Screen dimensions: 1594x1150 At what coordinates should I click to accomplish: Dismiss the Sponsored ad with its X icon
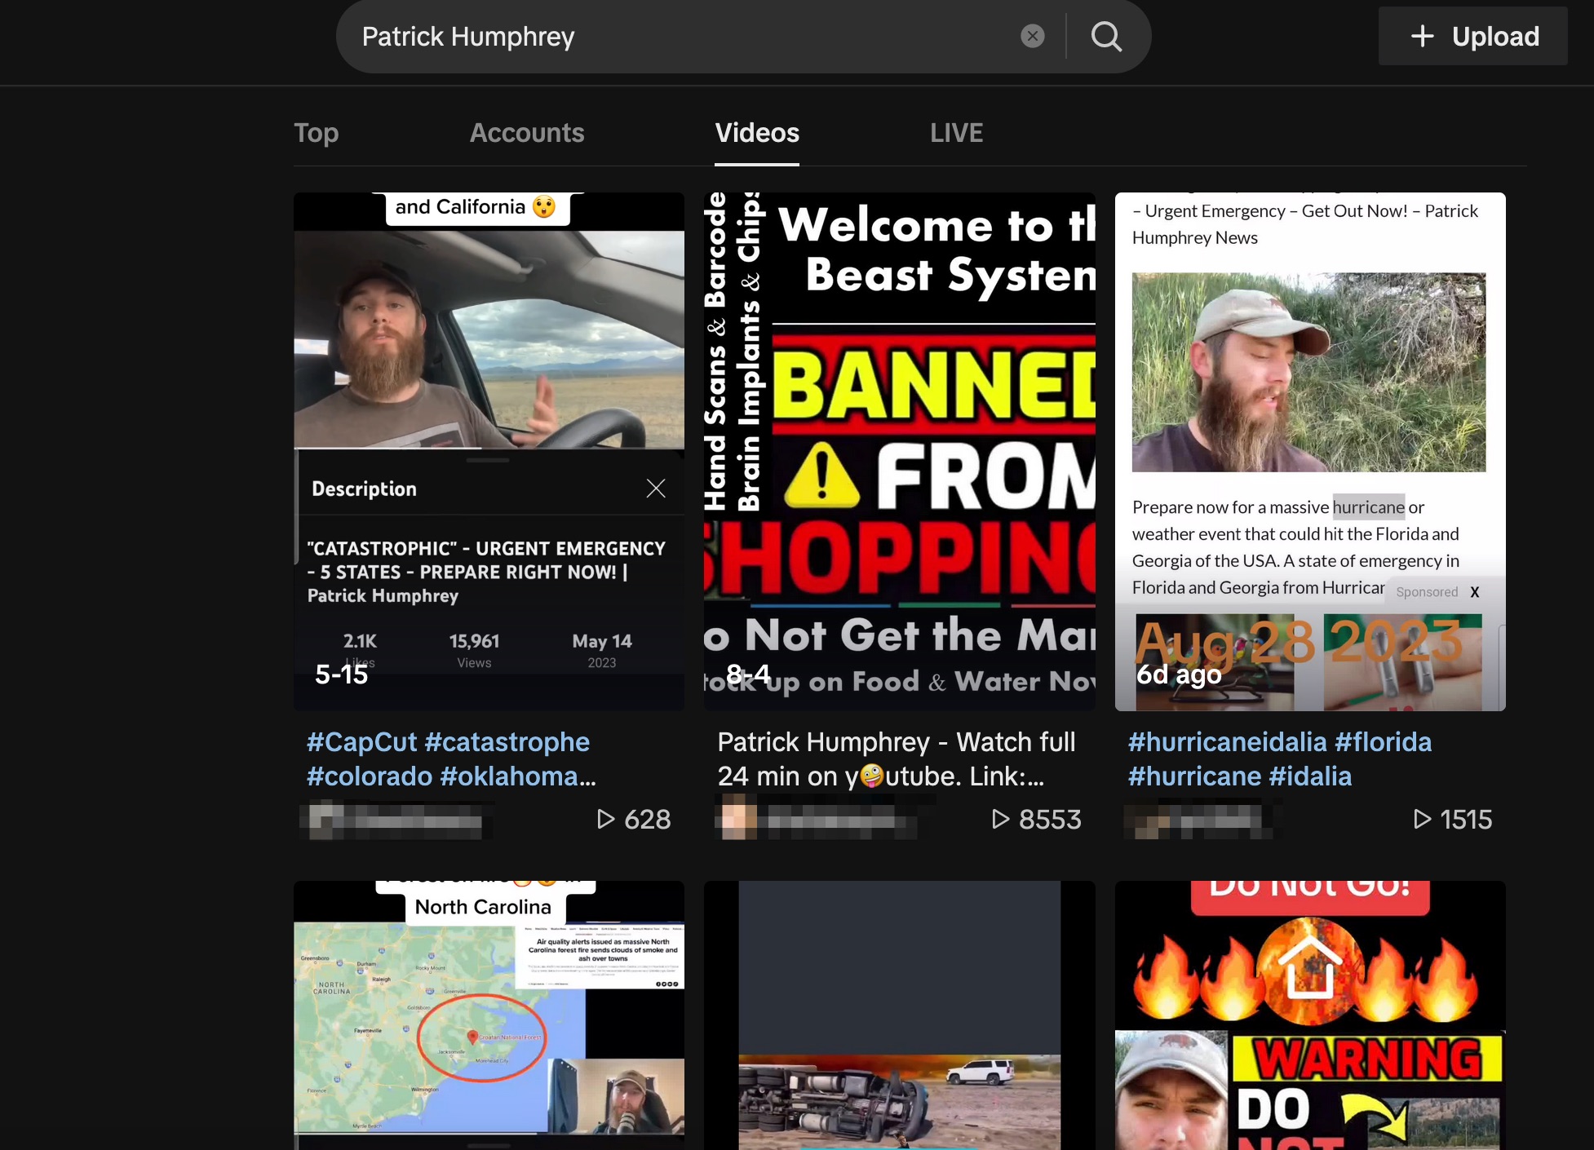pos(1476,592)
